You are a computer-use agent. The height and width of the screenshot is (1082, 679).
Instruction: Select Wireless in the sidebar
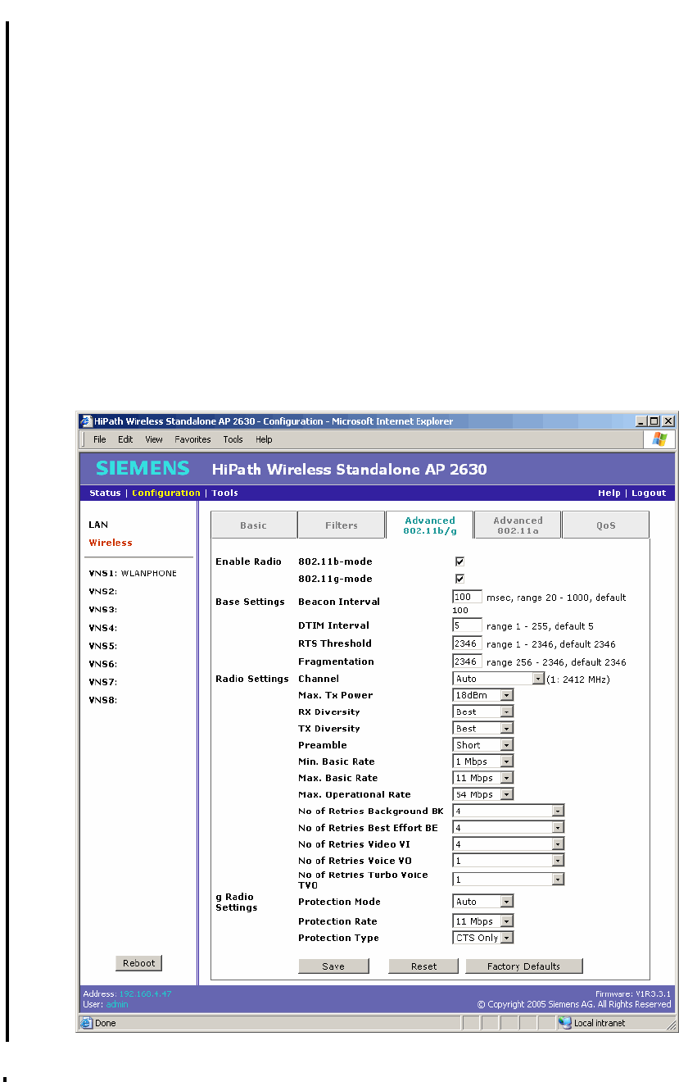click(x=111, y=543)
